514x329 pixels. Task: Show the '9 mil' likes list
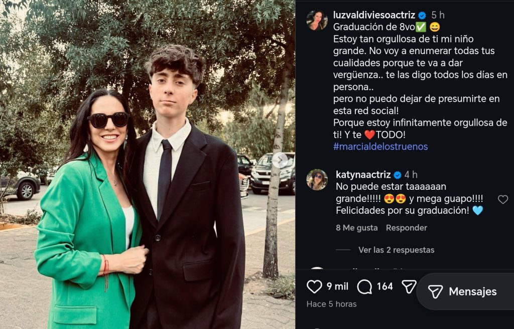click(337, 286)
